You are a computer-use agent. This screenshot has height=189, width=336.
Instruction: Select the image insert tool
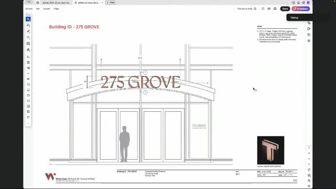28,106
